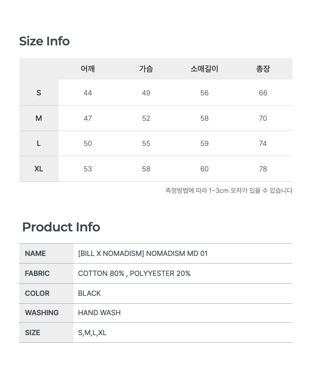Select the S size row label
312x390 pixels.
pos(39,93)
